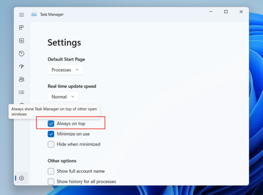This screenshot has height=195, width=263.
Task: Open the Details list icon
Action: coord(22,92)
